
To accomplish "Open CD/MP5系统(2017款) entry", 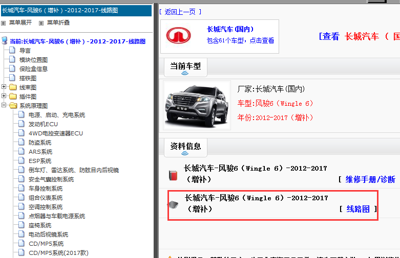I will pos(58,253).
